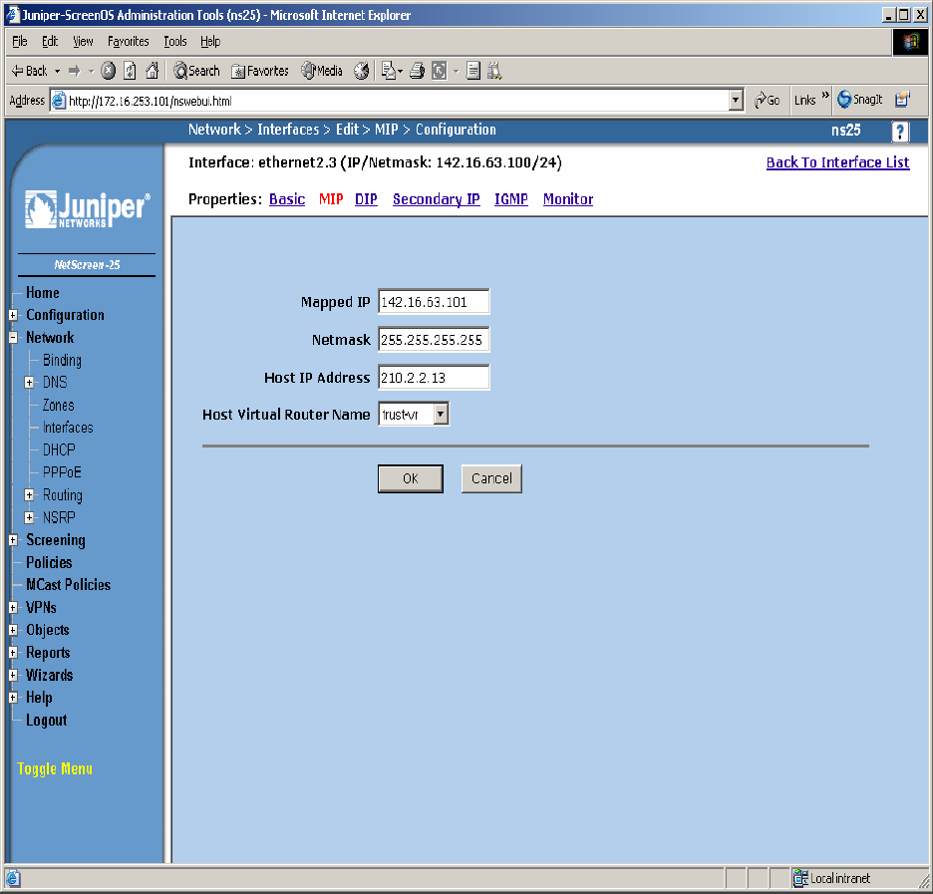Switch to the Basic properties tab
This screenshot has width=933, height=894.
(287, 199)
